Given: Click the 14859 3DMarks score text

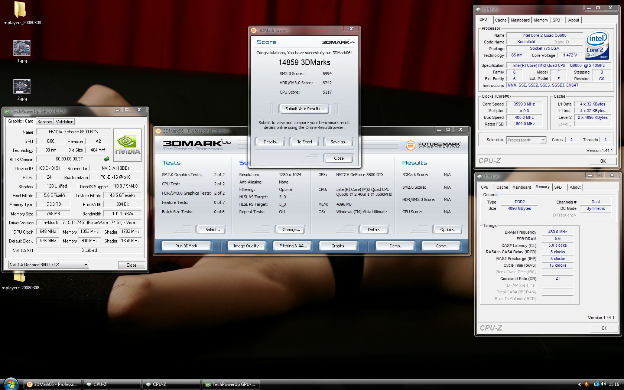Looking at the screenshot, I should (304, 62).
